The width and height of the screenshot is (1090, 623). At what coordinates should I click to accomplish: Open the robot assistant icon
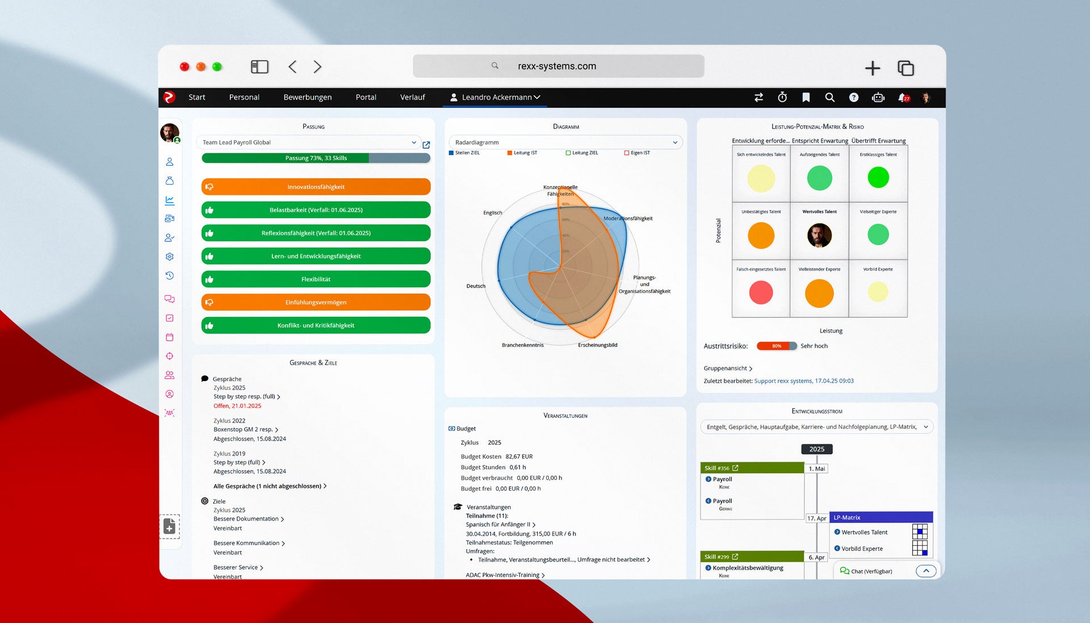point(878,97)
